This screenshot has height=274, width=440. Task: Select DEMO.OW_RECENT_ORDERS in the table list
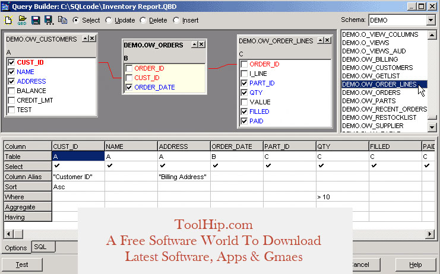384,109
